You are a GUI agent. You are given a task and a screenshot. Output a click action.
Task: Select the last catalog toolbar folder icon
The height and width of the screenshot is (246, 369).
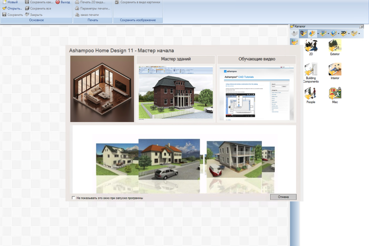pos(354,34)
